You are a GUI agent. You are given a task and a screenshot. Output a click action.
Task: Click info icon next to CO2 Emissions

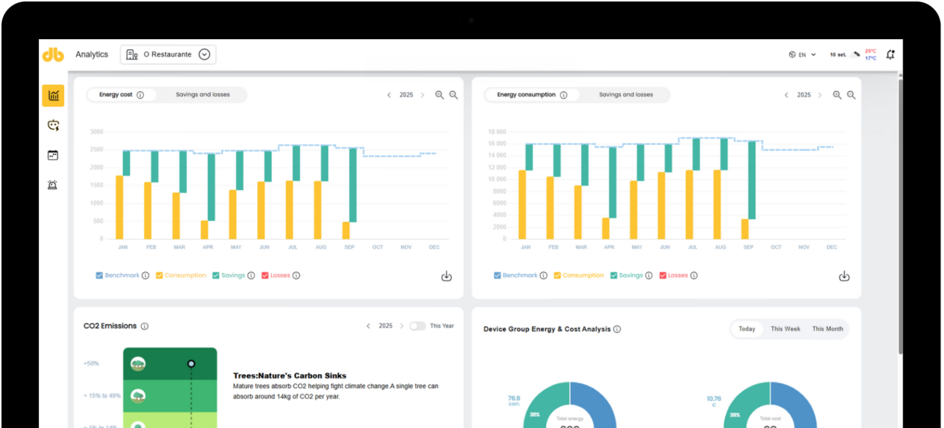[x=145, y=326]
